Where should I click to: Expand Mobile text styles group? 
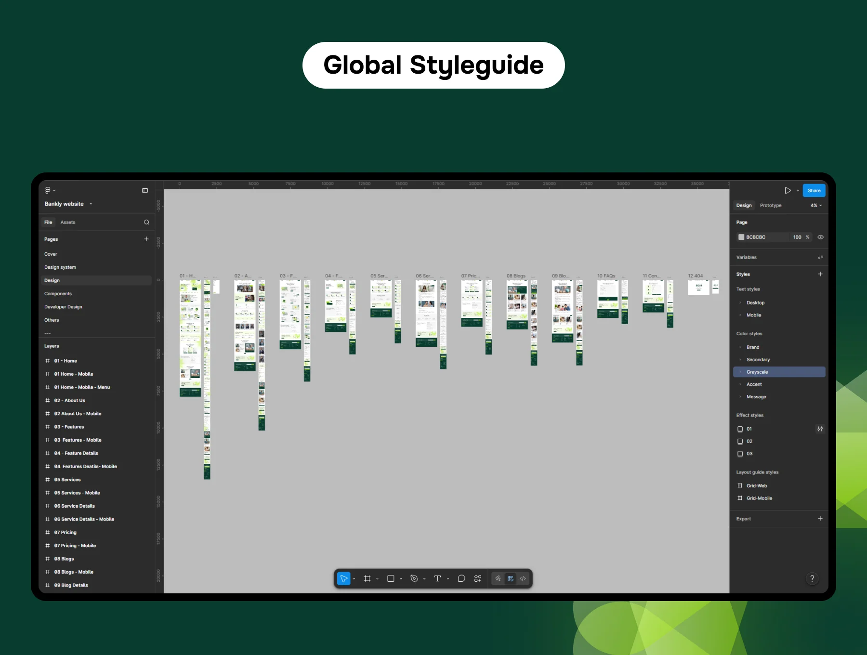tap(740, 315)
